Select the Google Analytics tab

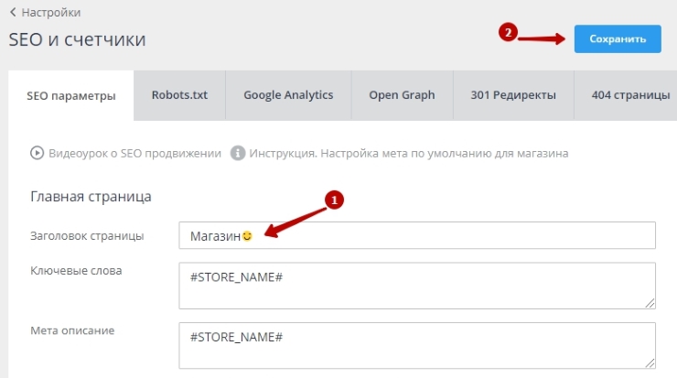288,95
